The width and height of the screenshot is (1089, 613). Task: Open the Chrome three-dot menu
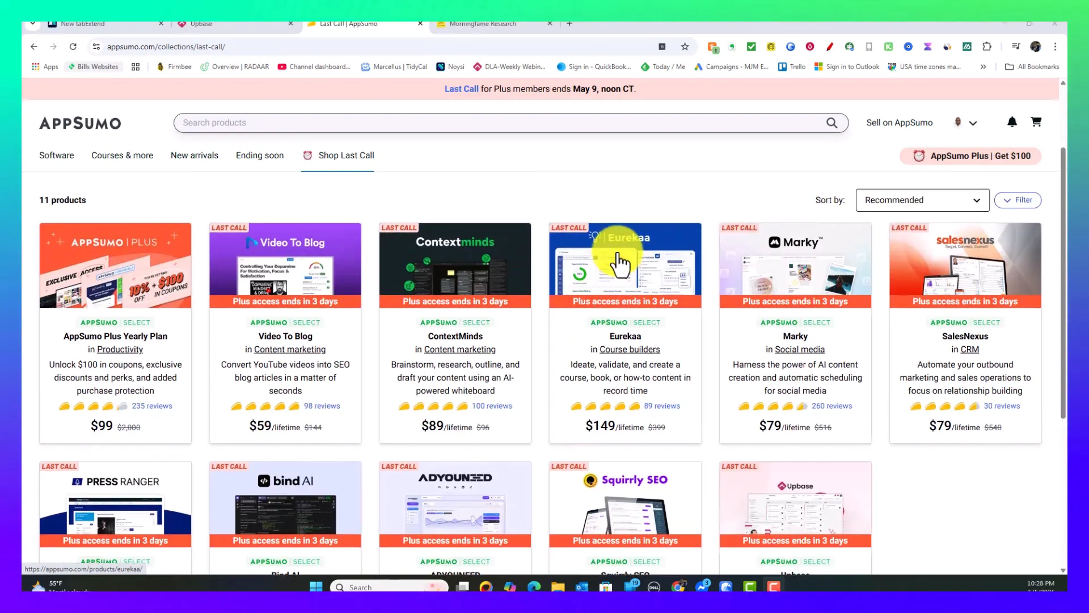1055,47
